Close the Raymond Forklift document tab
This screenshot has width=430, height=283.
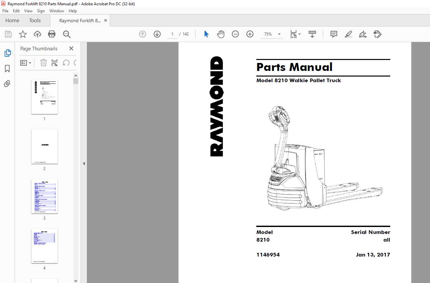[105, 20]
